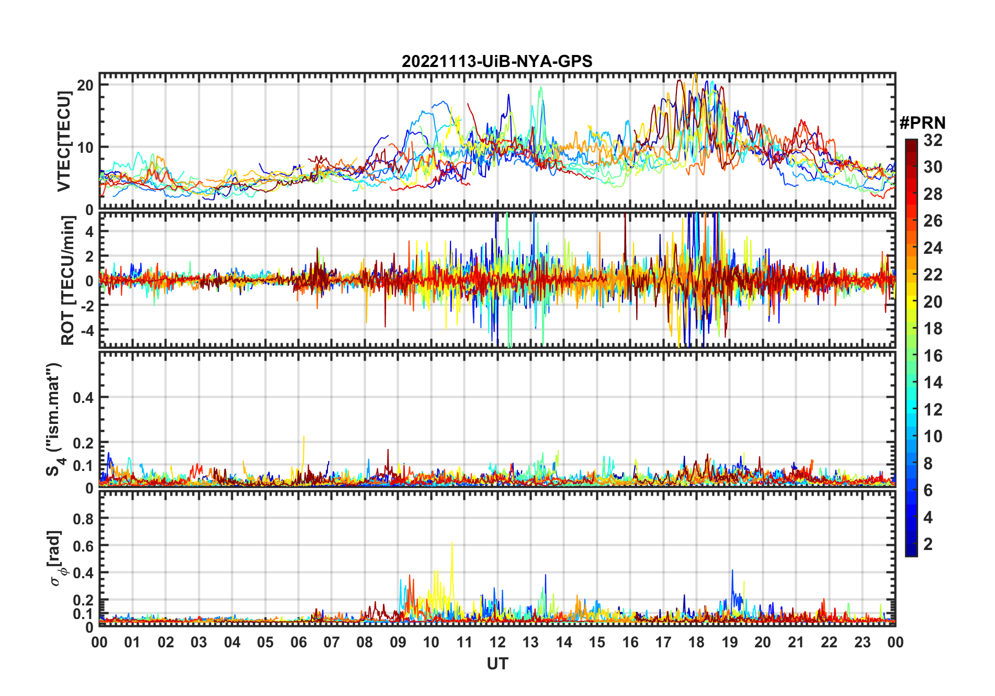Viewport: 995px width, 696px height.
Task: Click VTEC y-axis tick label 10
Action: 85,147
